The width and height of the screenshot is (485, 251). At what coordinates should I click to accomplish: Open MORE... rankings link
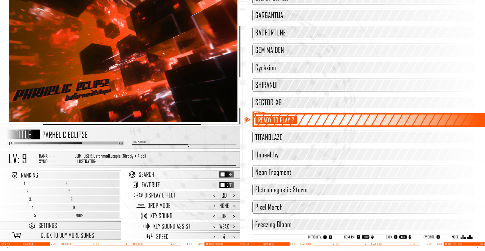[81, 216]
